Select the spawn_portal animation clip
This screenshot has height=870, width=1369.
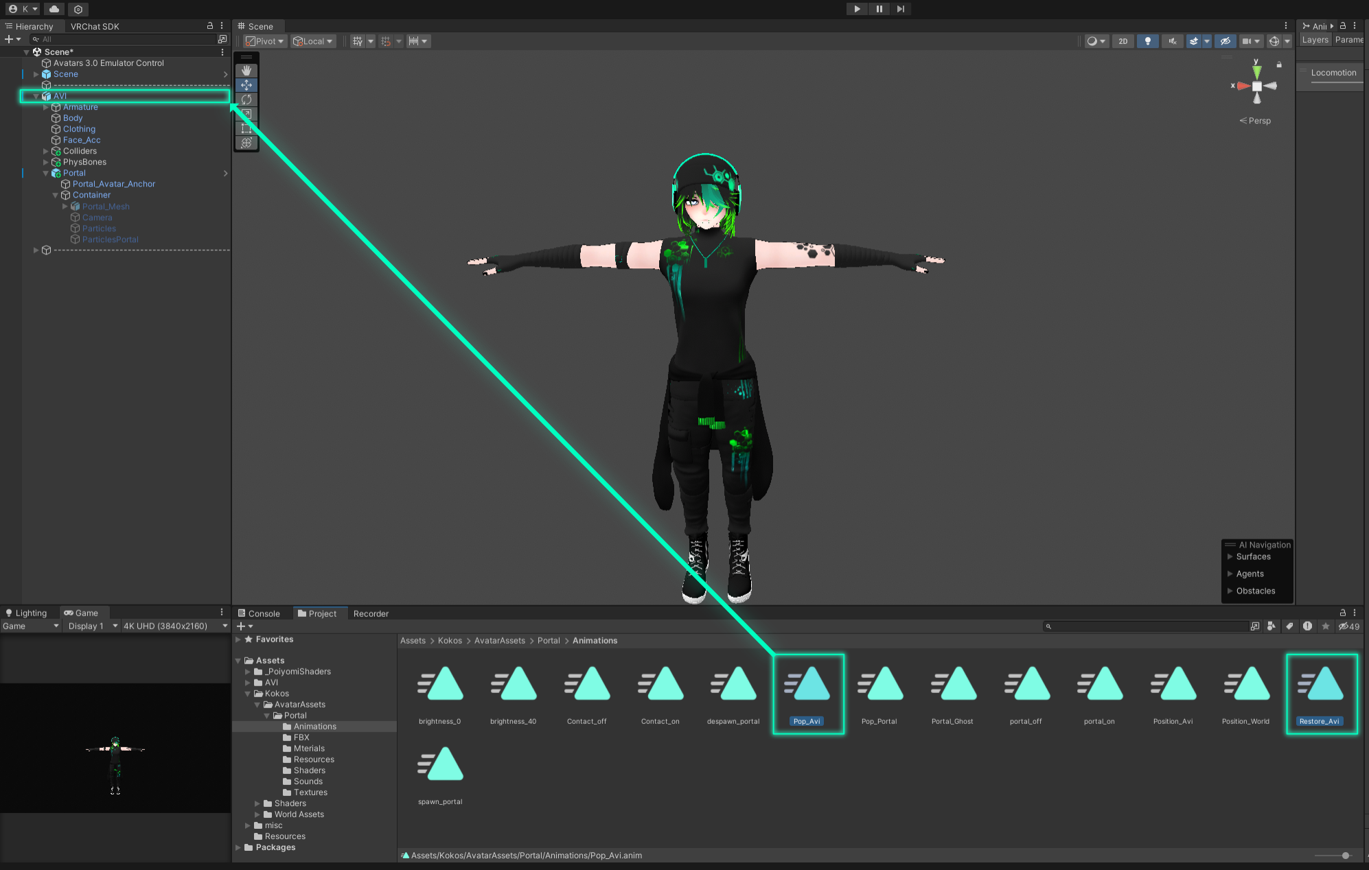(440, 775)
